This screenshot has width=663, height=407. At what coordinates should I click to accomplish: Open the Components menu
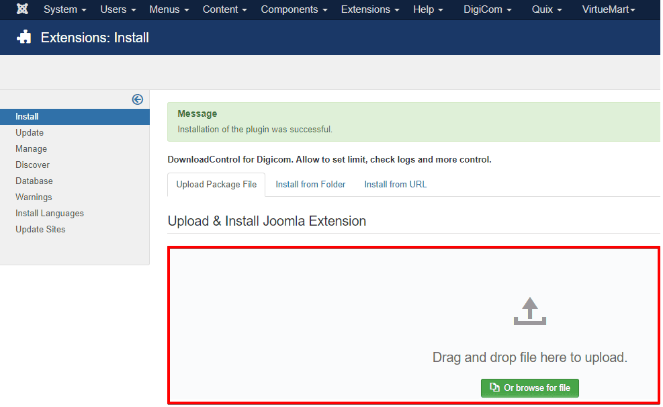[x=294, y=9]
